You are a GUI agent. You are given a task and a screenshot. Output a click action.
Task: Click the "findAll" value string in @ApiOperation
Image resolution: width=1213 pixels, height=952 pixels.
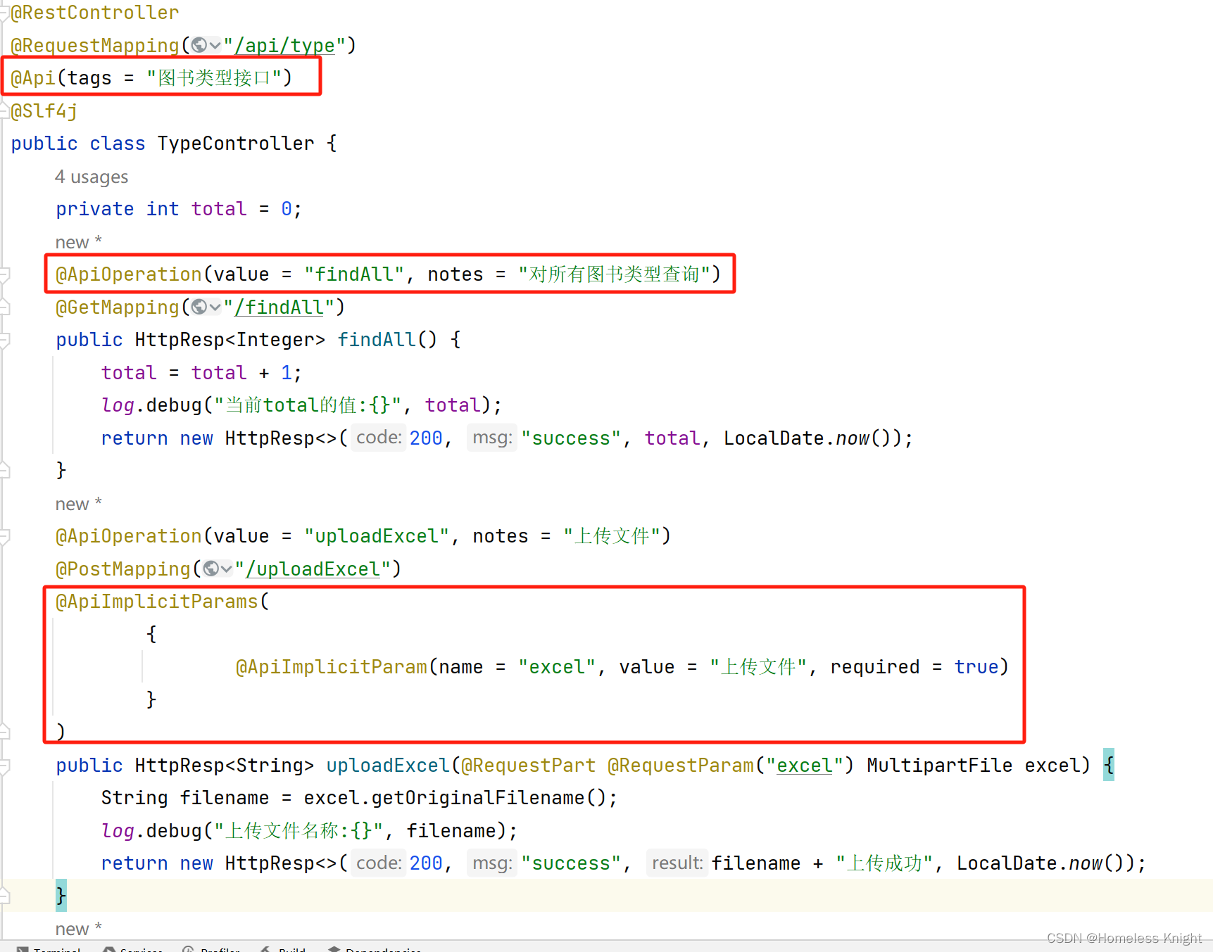(x=354, y=274)
